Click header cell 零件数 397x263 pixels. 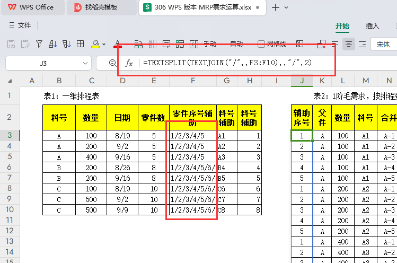point(154,118)
